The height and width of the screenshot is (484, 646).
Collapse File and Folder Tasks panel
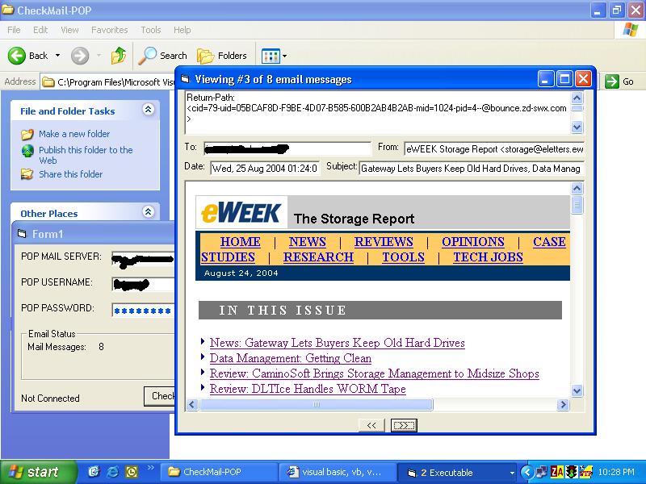tap(148, 111)
